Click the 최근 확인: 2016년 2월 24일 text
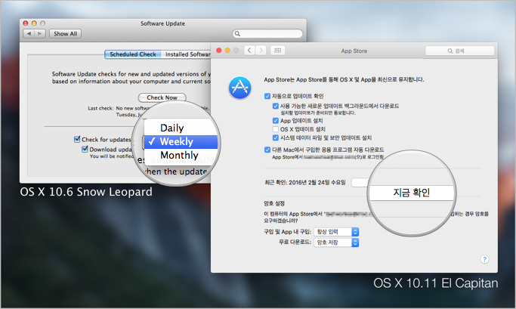The image size is (516, 309). pyautogui.click(x=305, y=182)
